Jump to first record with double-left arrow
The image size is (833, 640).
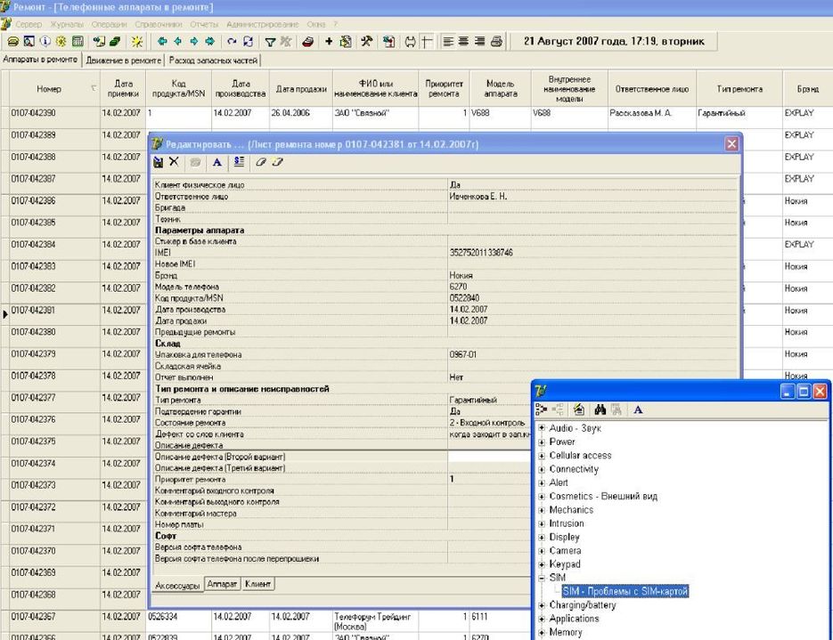click(162, 42)
